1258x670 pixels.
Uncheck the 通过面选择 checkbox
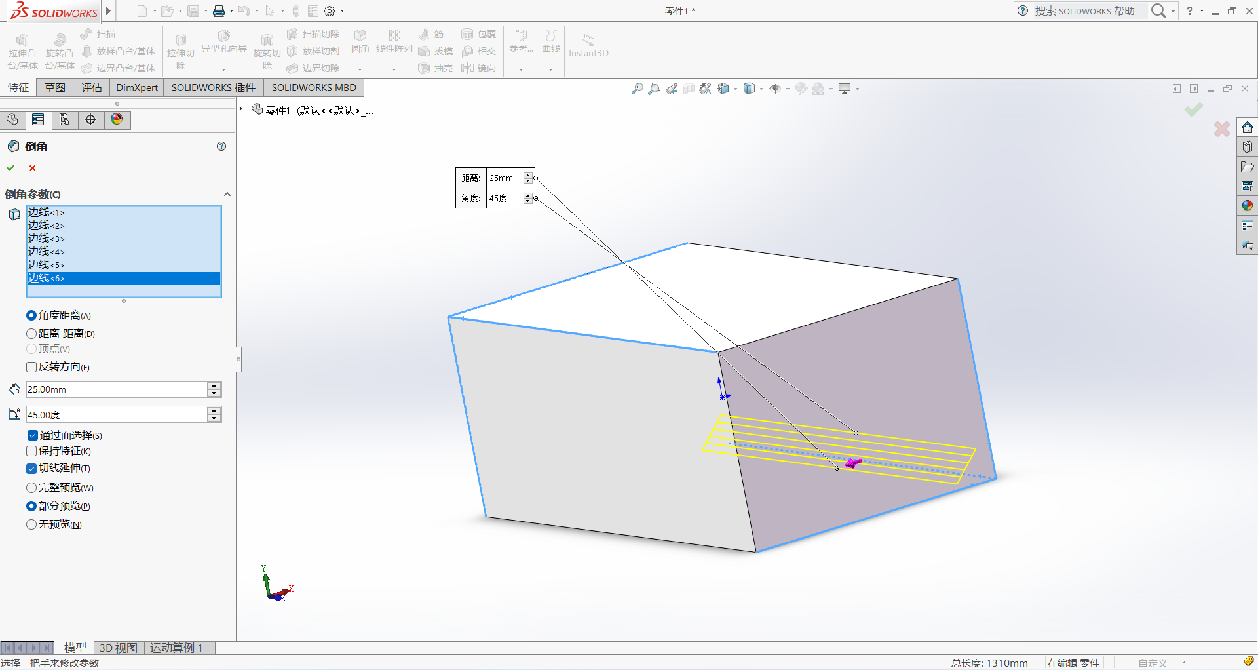[x=32, y=435]
